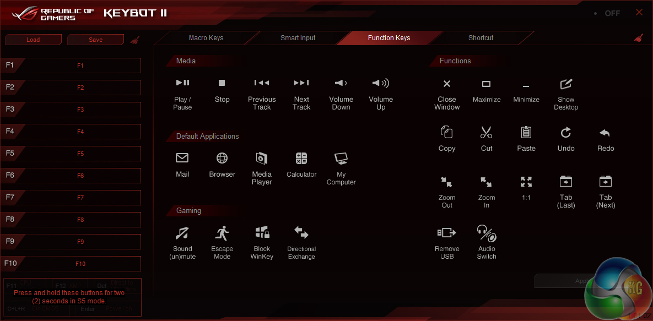Pick the F7 key assignment row
The height and width of the screenshot is (321, 653).
pos(71,198)
